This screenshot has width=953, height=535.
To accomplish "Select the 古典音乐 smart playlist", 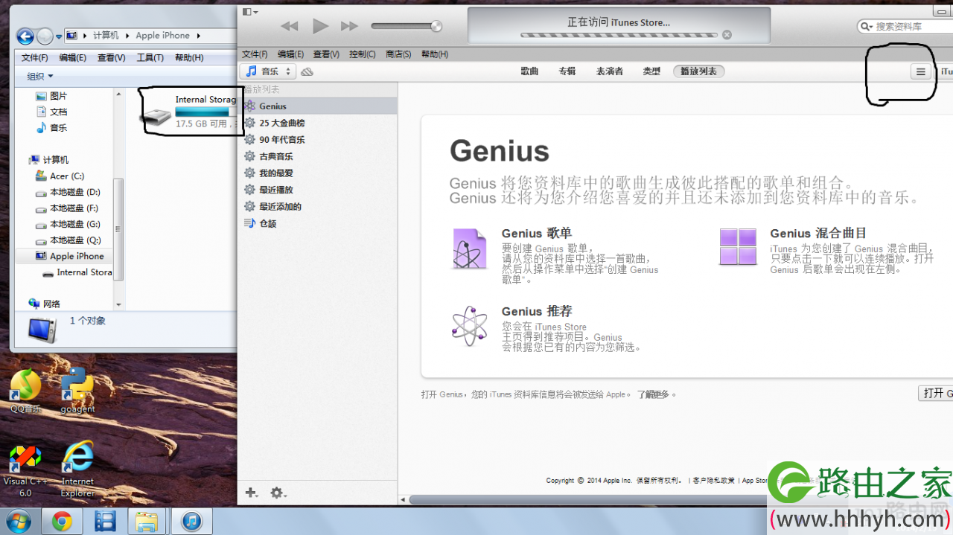I will 317,156.
